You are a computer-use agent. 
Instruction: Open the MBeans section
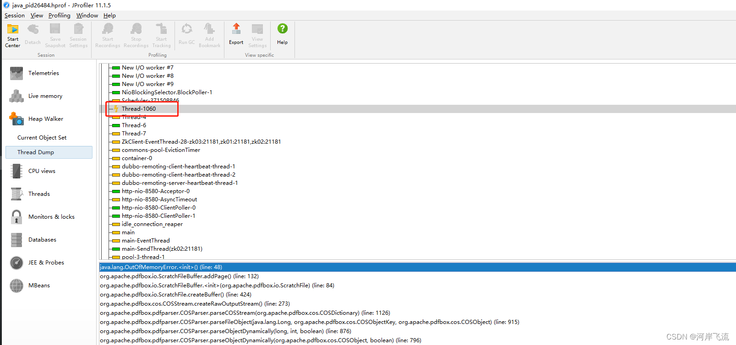point(39,286)
